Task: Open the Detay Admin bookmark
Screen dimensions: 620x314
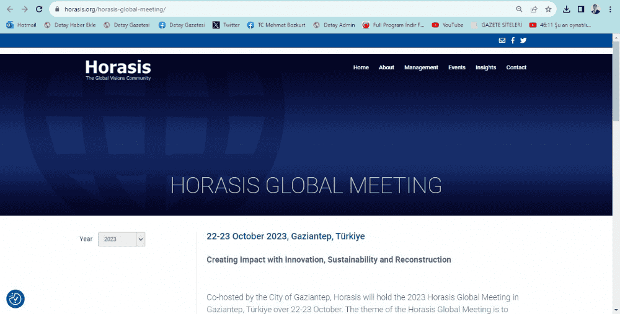Action: tap(334, 25)
